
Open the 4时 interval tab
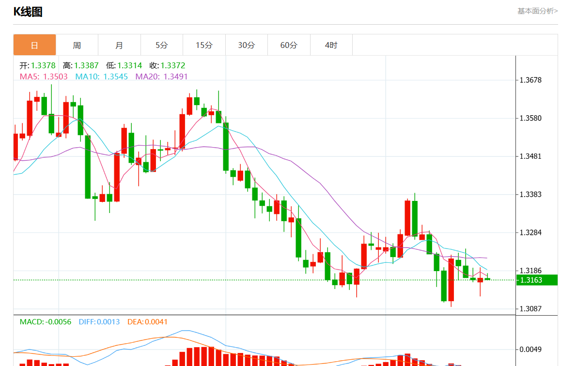pos(331,45)
